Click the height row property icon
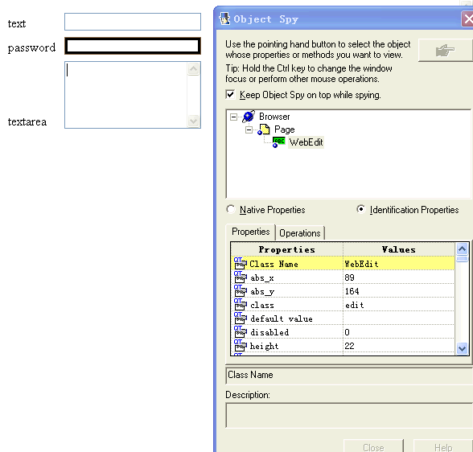The image size is (473, 452). click(241, 346)
